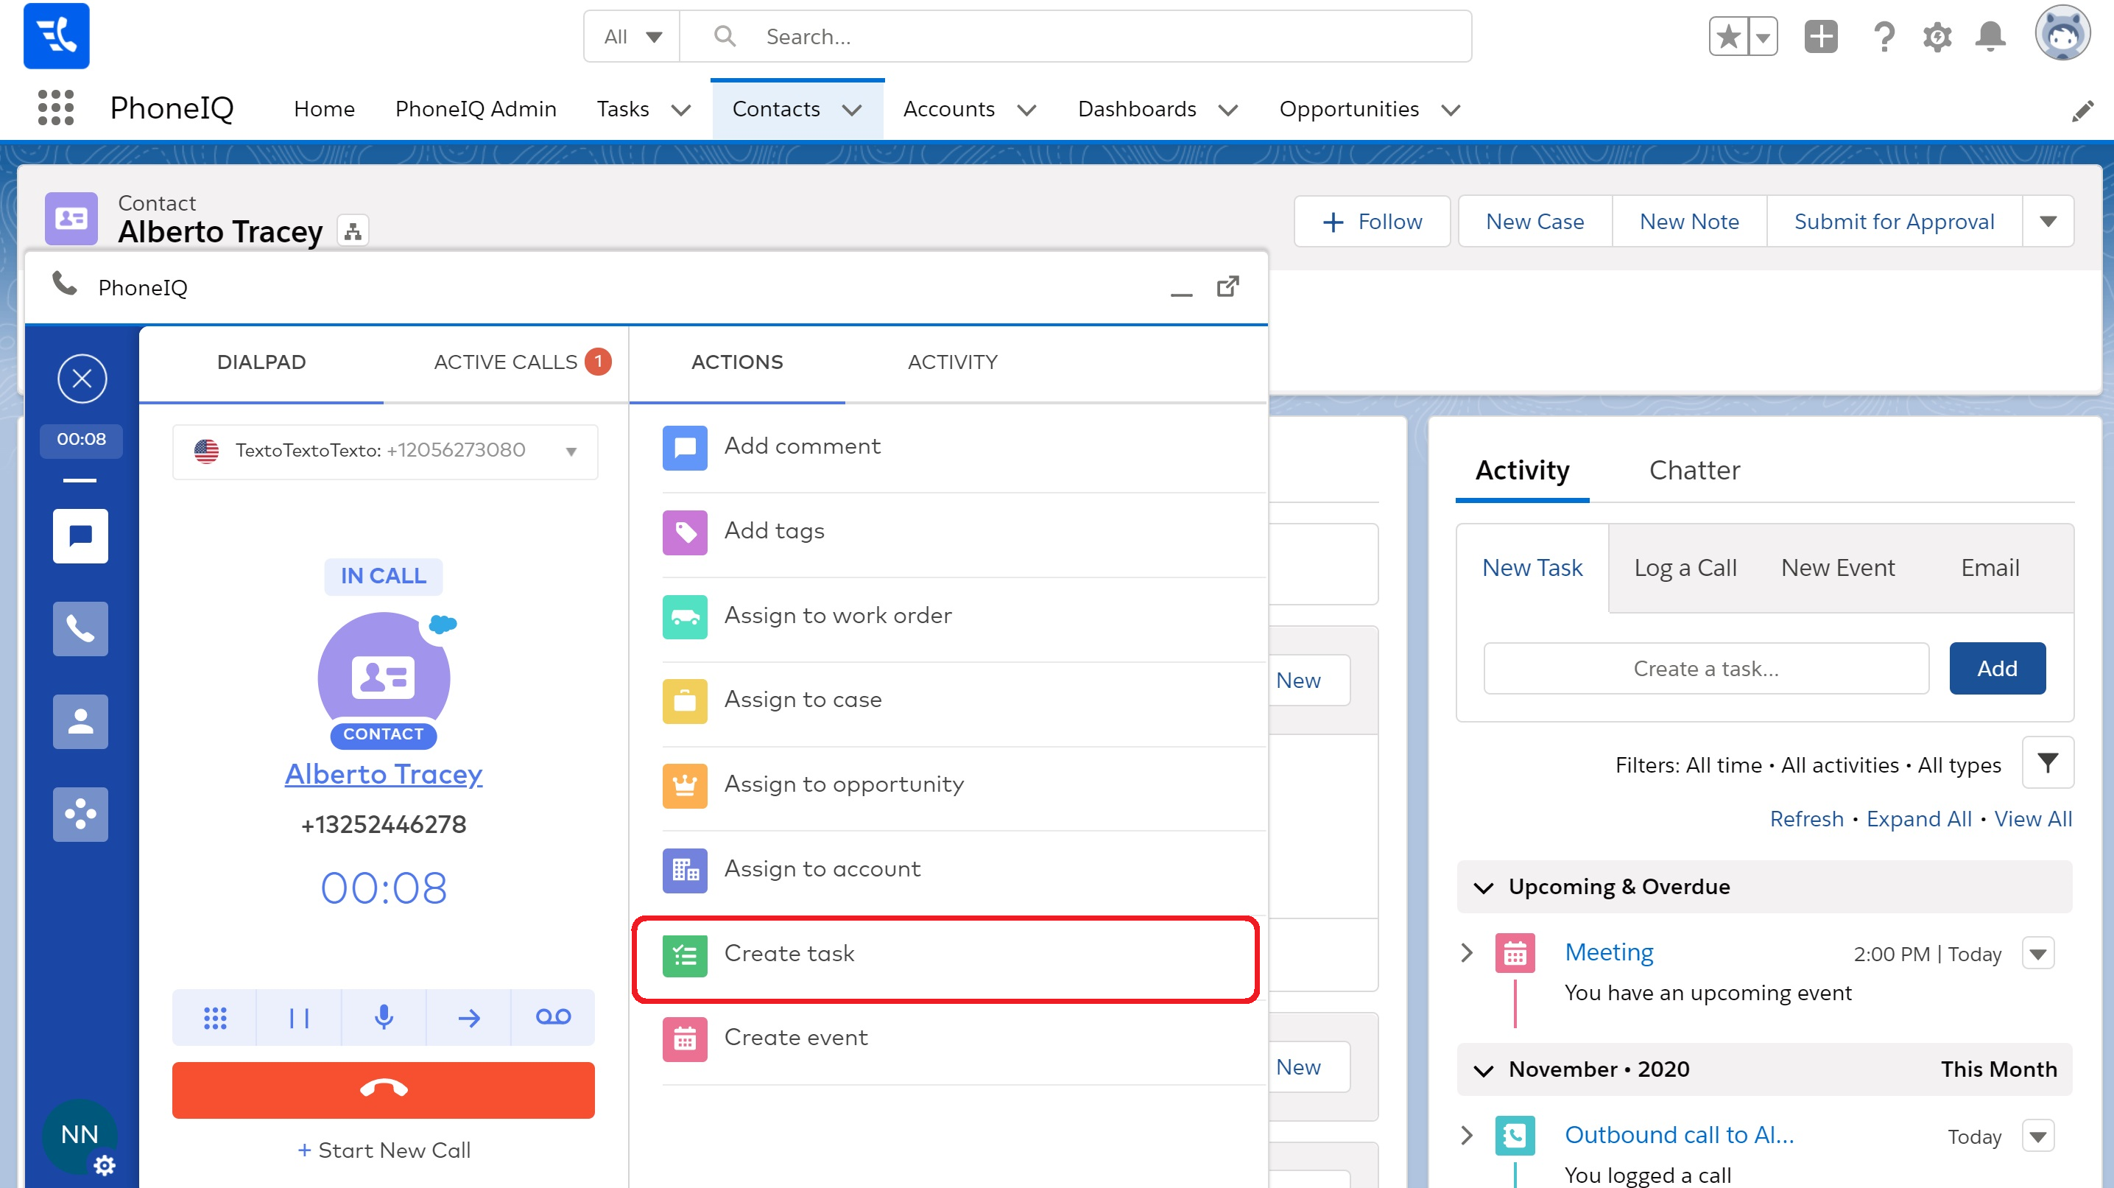Open the contacts icon in PhoneIQ sidebar
The height and width of the screenshot is (1188, 2114).
[x=80, y=722]
